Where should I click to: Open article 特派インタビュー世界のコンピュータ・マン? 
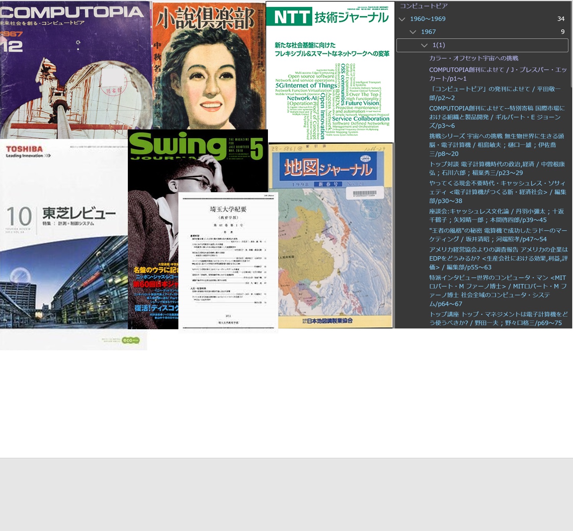tap(498, 291)
